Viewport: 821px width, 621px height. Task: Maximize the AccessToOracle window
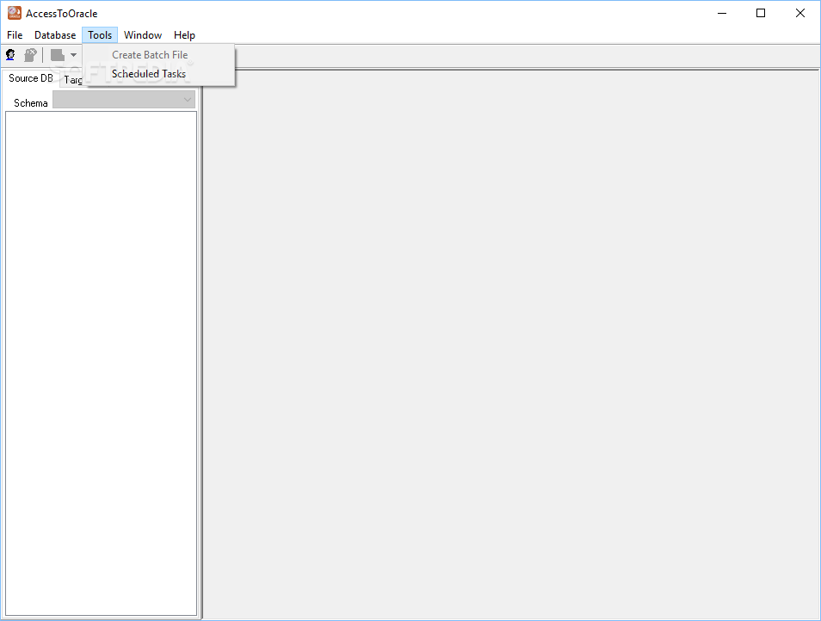pyautogui.click(x=761, y=13)
